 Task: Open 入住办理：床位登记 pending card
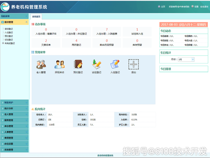point(76,32)
